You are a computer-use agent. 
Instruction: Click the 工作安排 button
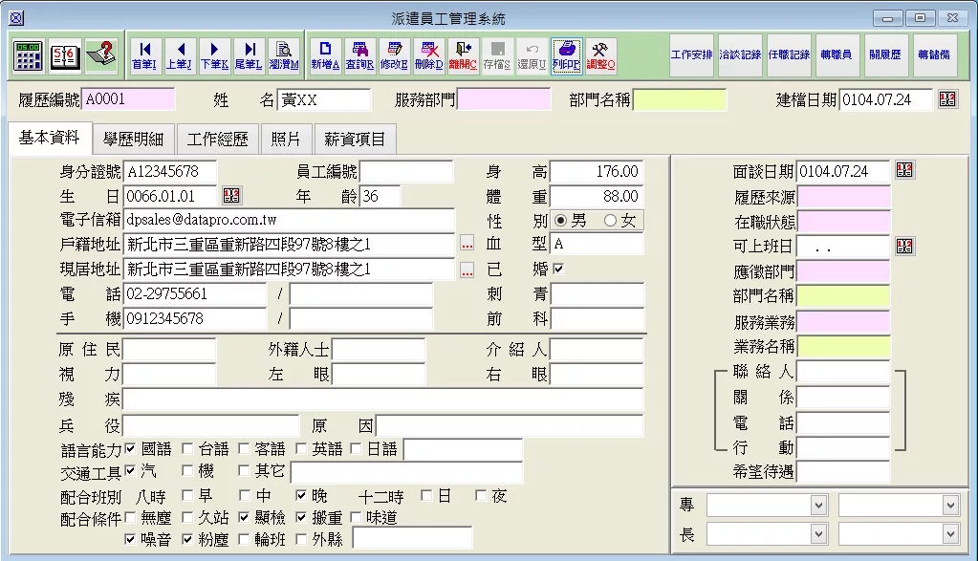pos(692,55)
